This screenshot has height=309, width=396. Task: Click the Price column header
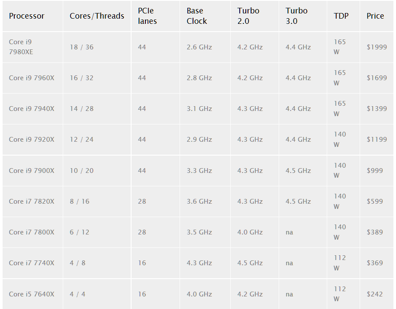(x=375, y=16)
